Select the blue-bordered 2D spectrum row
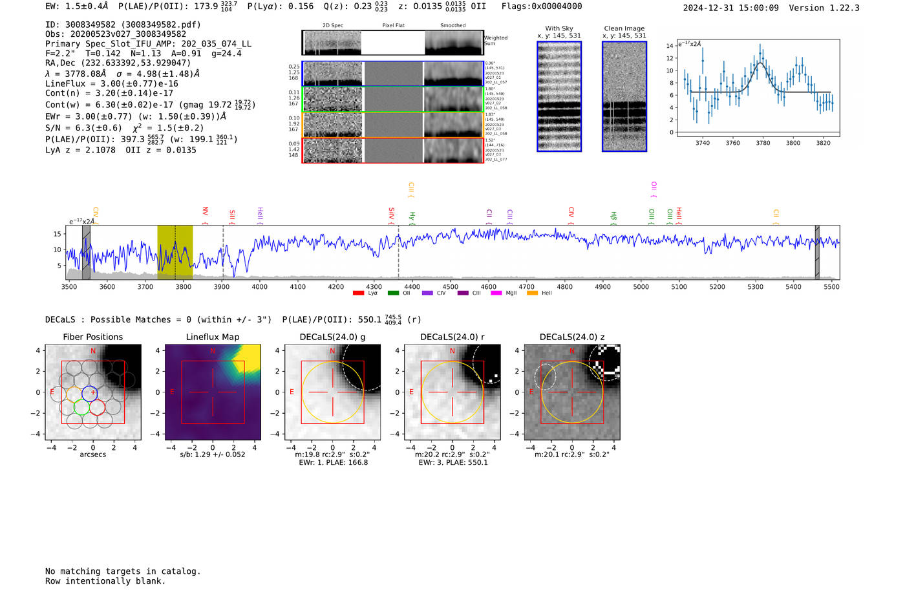The image size is (905, 616). [x=393, y=74]
